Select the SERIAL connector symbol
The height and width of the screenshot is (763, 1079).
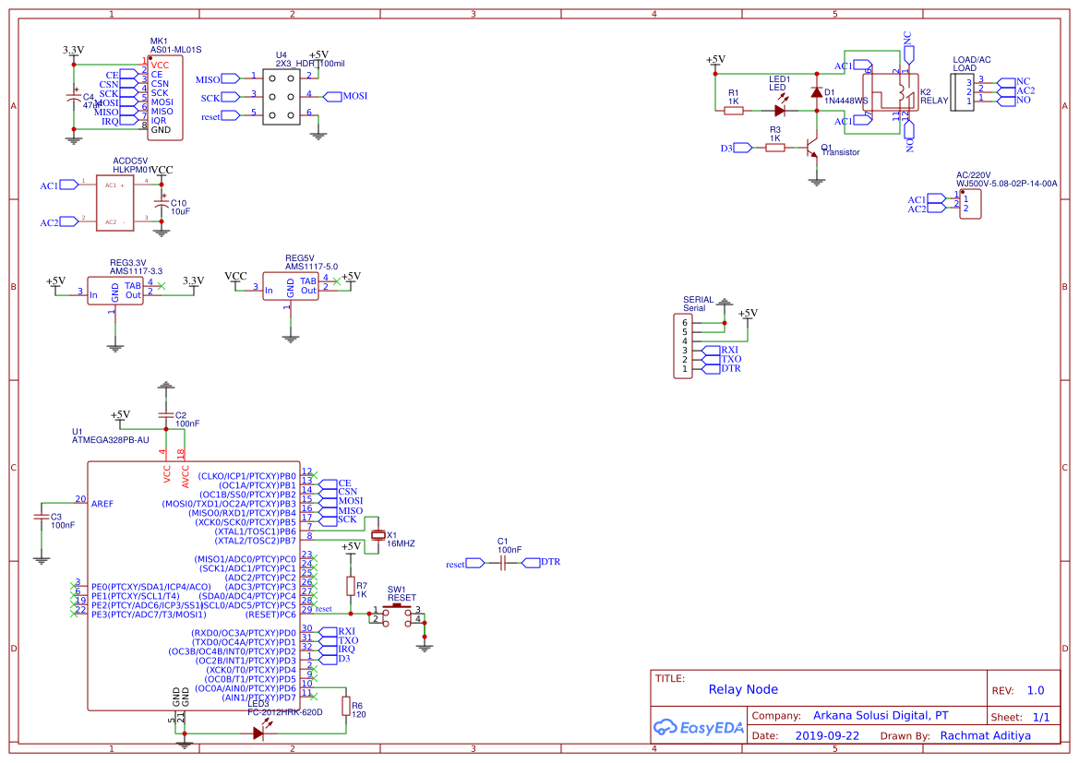point(685,346)
